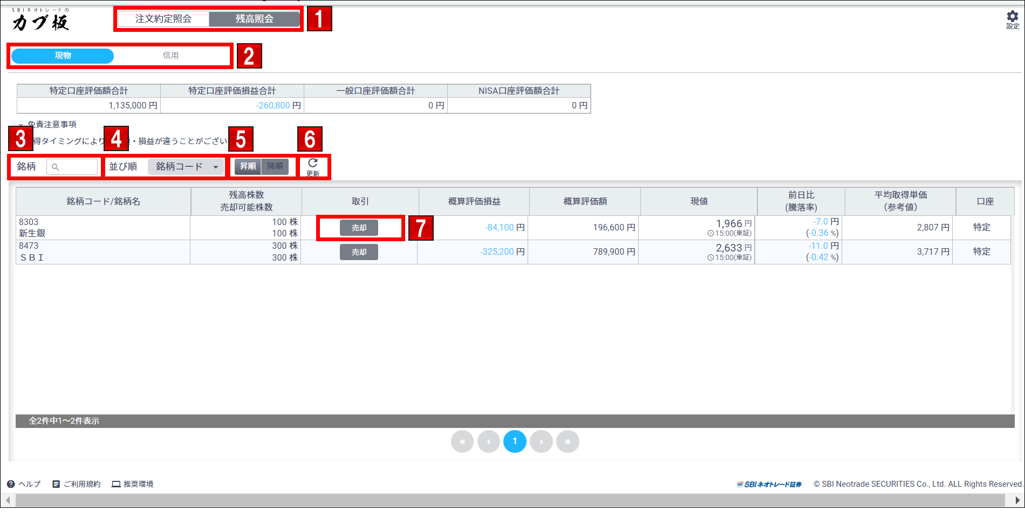This screenshot has height=517, width=1025.
Task: Click the ヘルプ question mark icon
Action: (x=11, y=484)
